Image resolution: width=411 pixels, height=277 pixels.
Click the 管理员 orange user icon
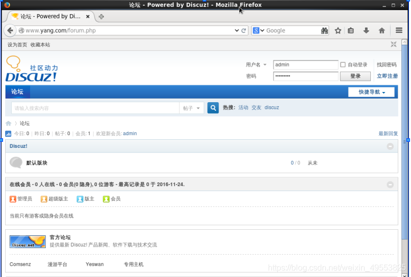point(13,199)
